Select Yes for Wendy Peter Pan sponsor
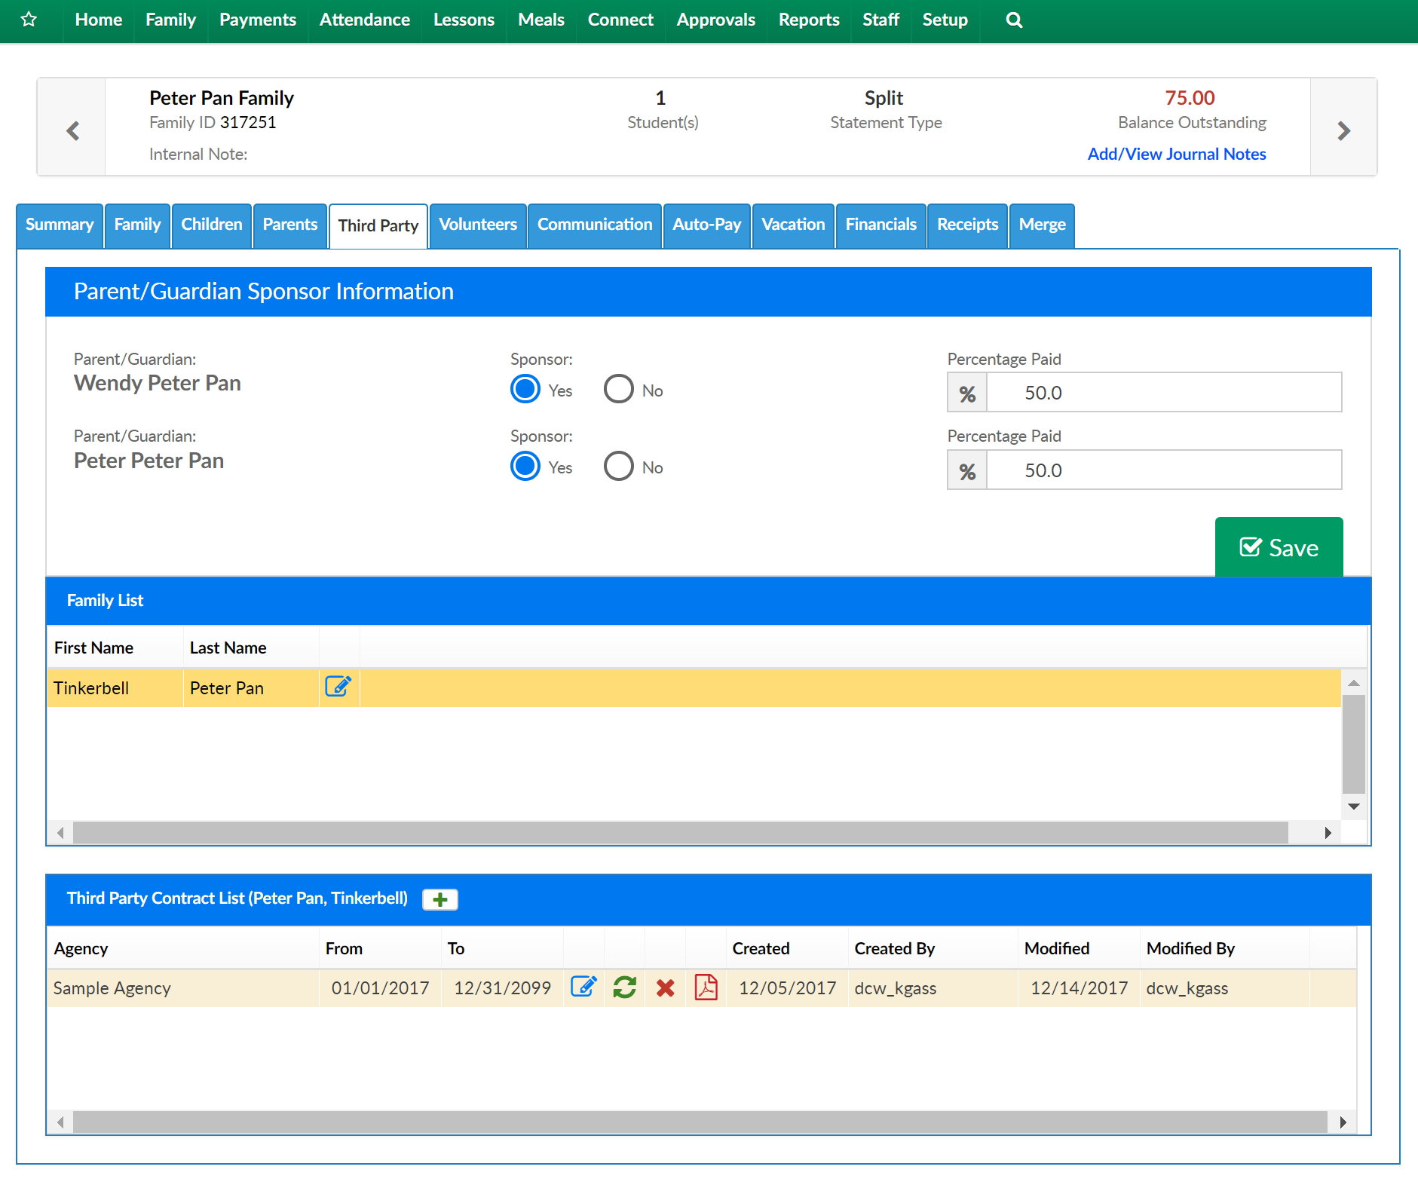This screenshot has width=1418, height=1188. point(525,390)
